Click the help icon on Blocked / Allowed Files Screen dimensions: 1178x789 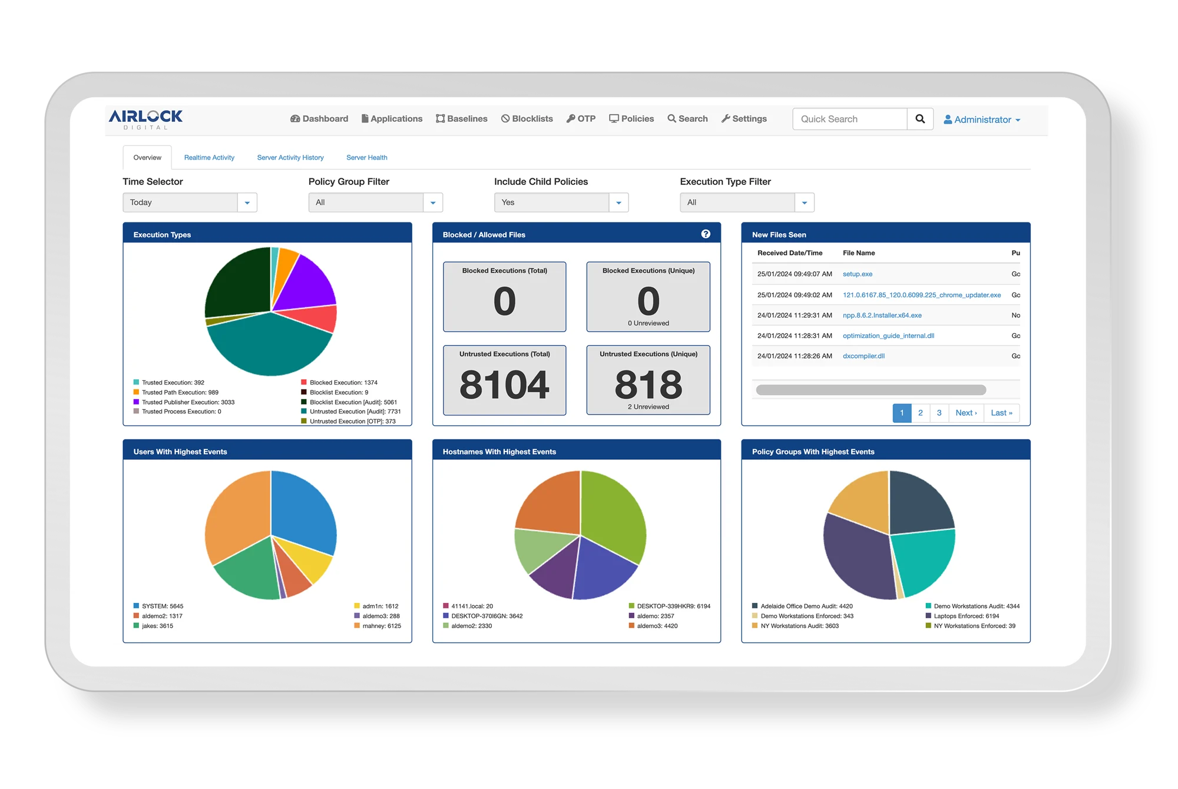click(705, 233)
